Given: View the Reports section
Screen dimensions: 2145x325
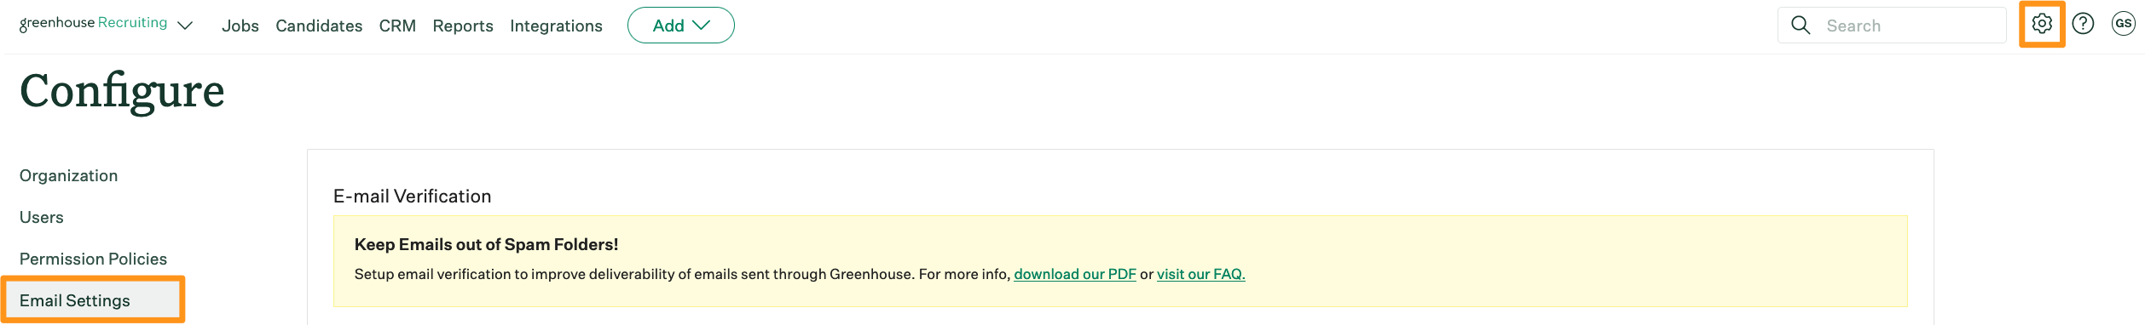Looking at the screenshot, I should (463, 26).
